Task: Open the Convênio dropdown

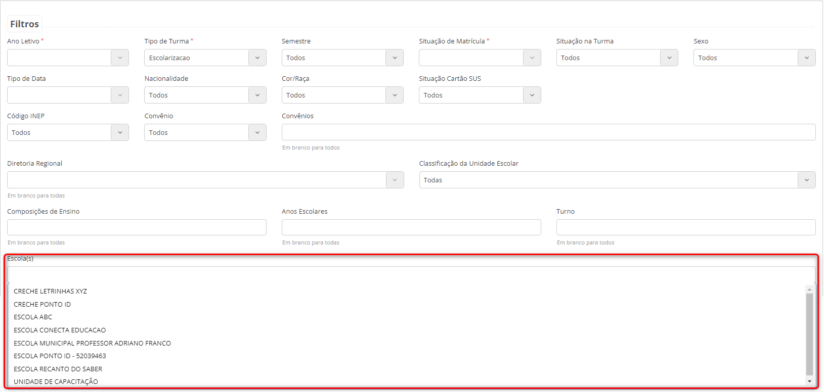Action: pos(205,132)
